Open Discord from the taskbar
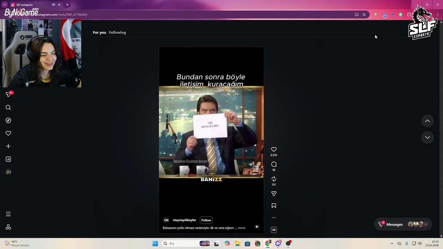The image size is (443, 249). (x=278, y=243)
